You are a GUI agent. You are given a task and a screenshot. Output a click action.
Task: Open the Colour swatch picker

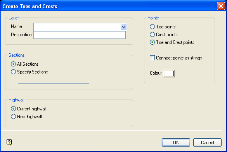tap(169, 73)
